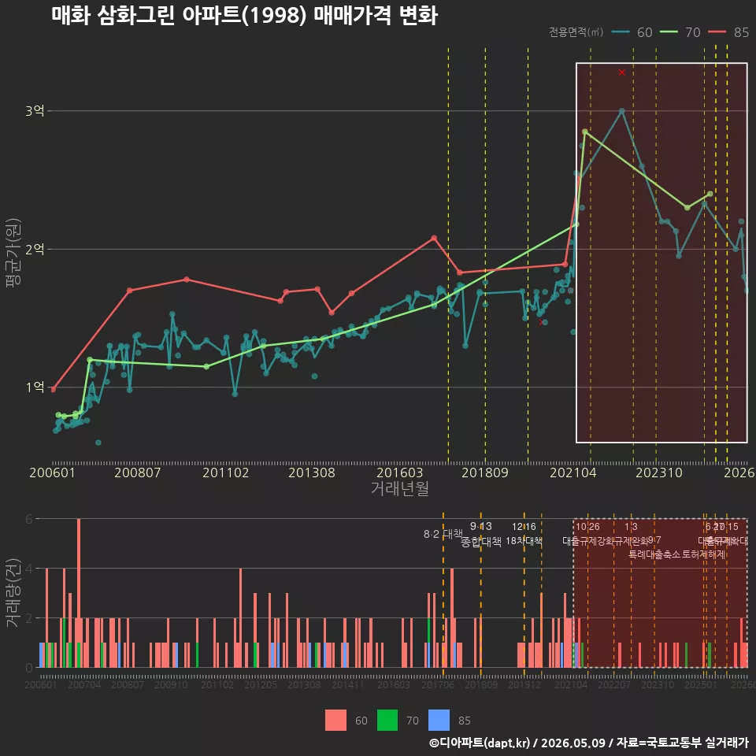Viewport: 756px width, 756px height.
Task: Click the 201102 label under the price chart
Action: point(226,472)
